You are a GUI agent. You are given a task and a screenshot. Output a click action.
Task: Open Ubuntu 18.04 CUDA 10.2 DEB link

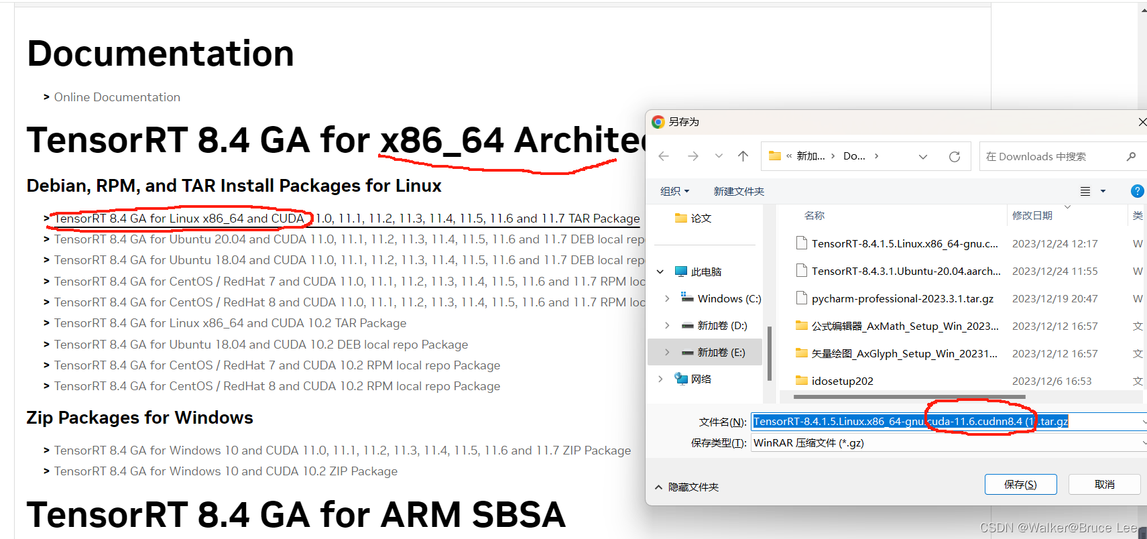coord(261,345)
